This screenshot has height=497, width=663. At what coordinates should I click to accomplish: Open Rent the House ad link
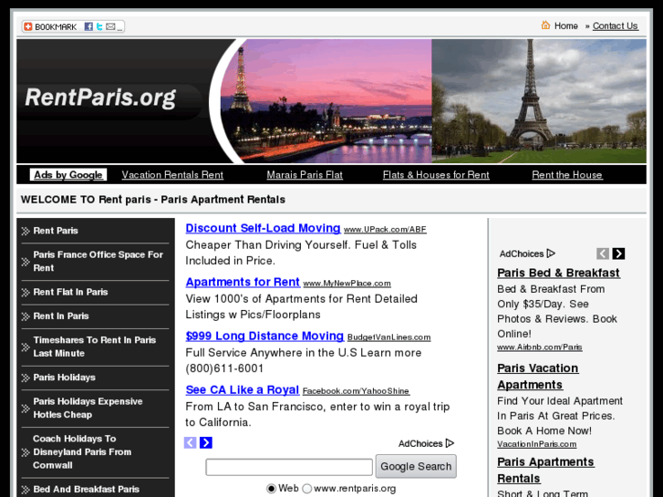click(x=567, y=175)
